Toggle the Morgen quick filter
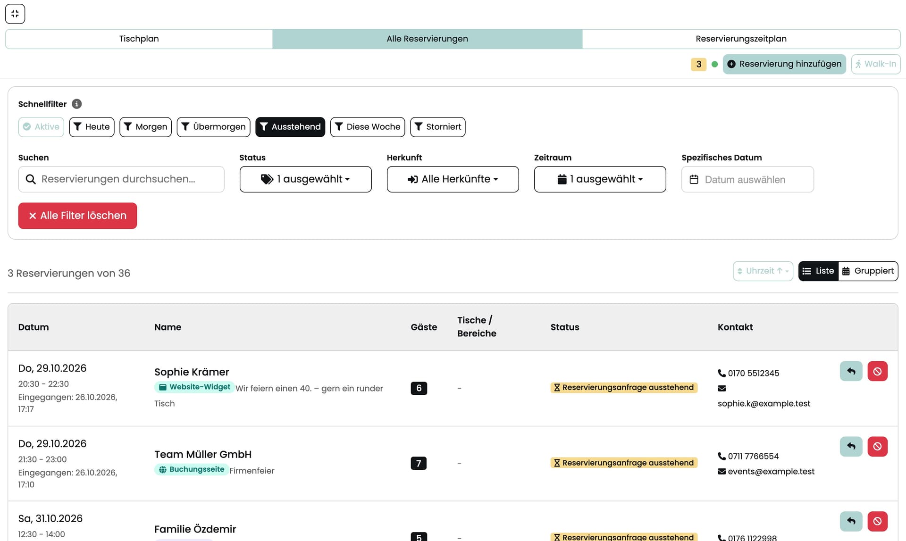 point(145,127)
